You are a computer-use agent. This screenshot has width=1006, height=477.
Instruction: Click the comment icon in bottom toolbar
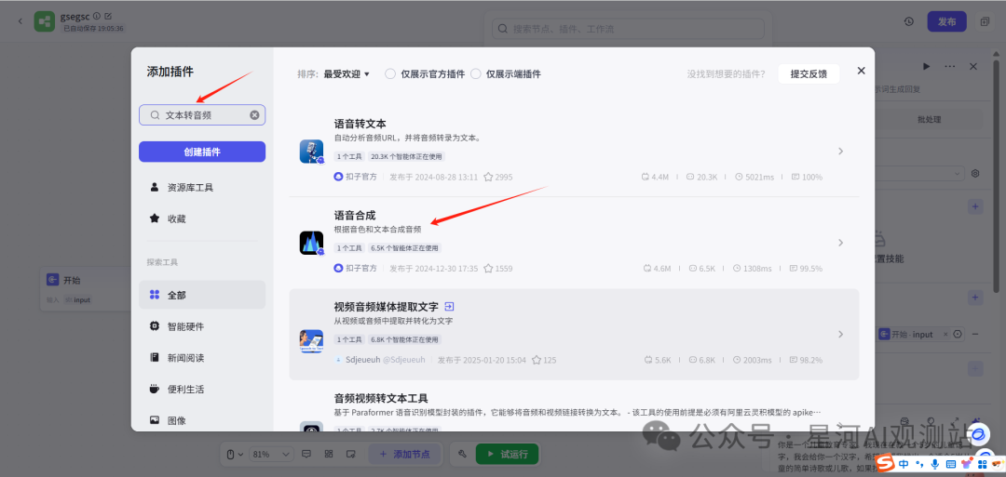coord(306,454)
